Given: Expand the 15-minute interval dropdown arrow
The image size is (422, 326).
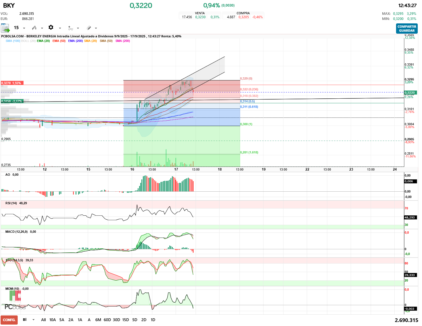Looking at the screenshot, I should (x=24, y=28).
